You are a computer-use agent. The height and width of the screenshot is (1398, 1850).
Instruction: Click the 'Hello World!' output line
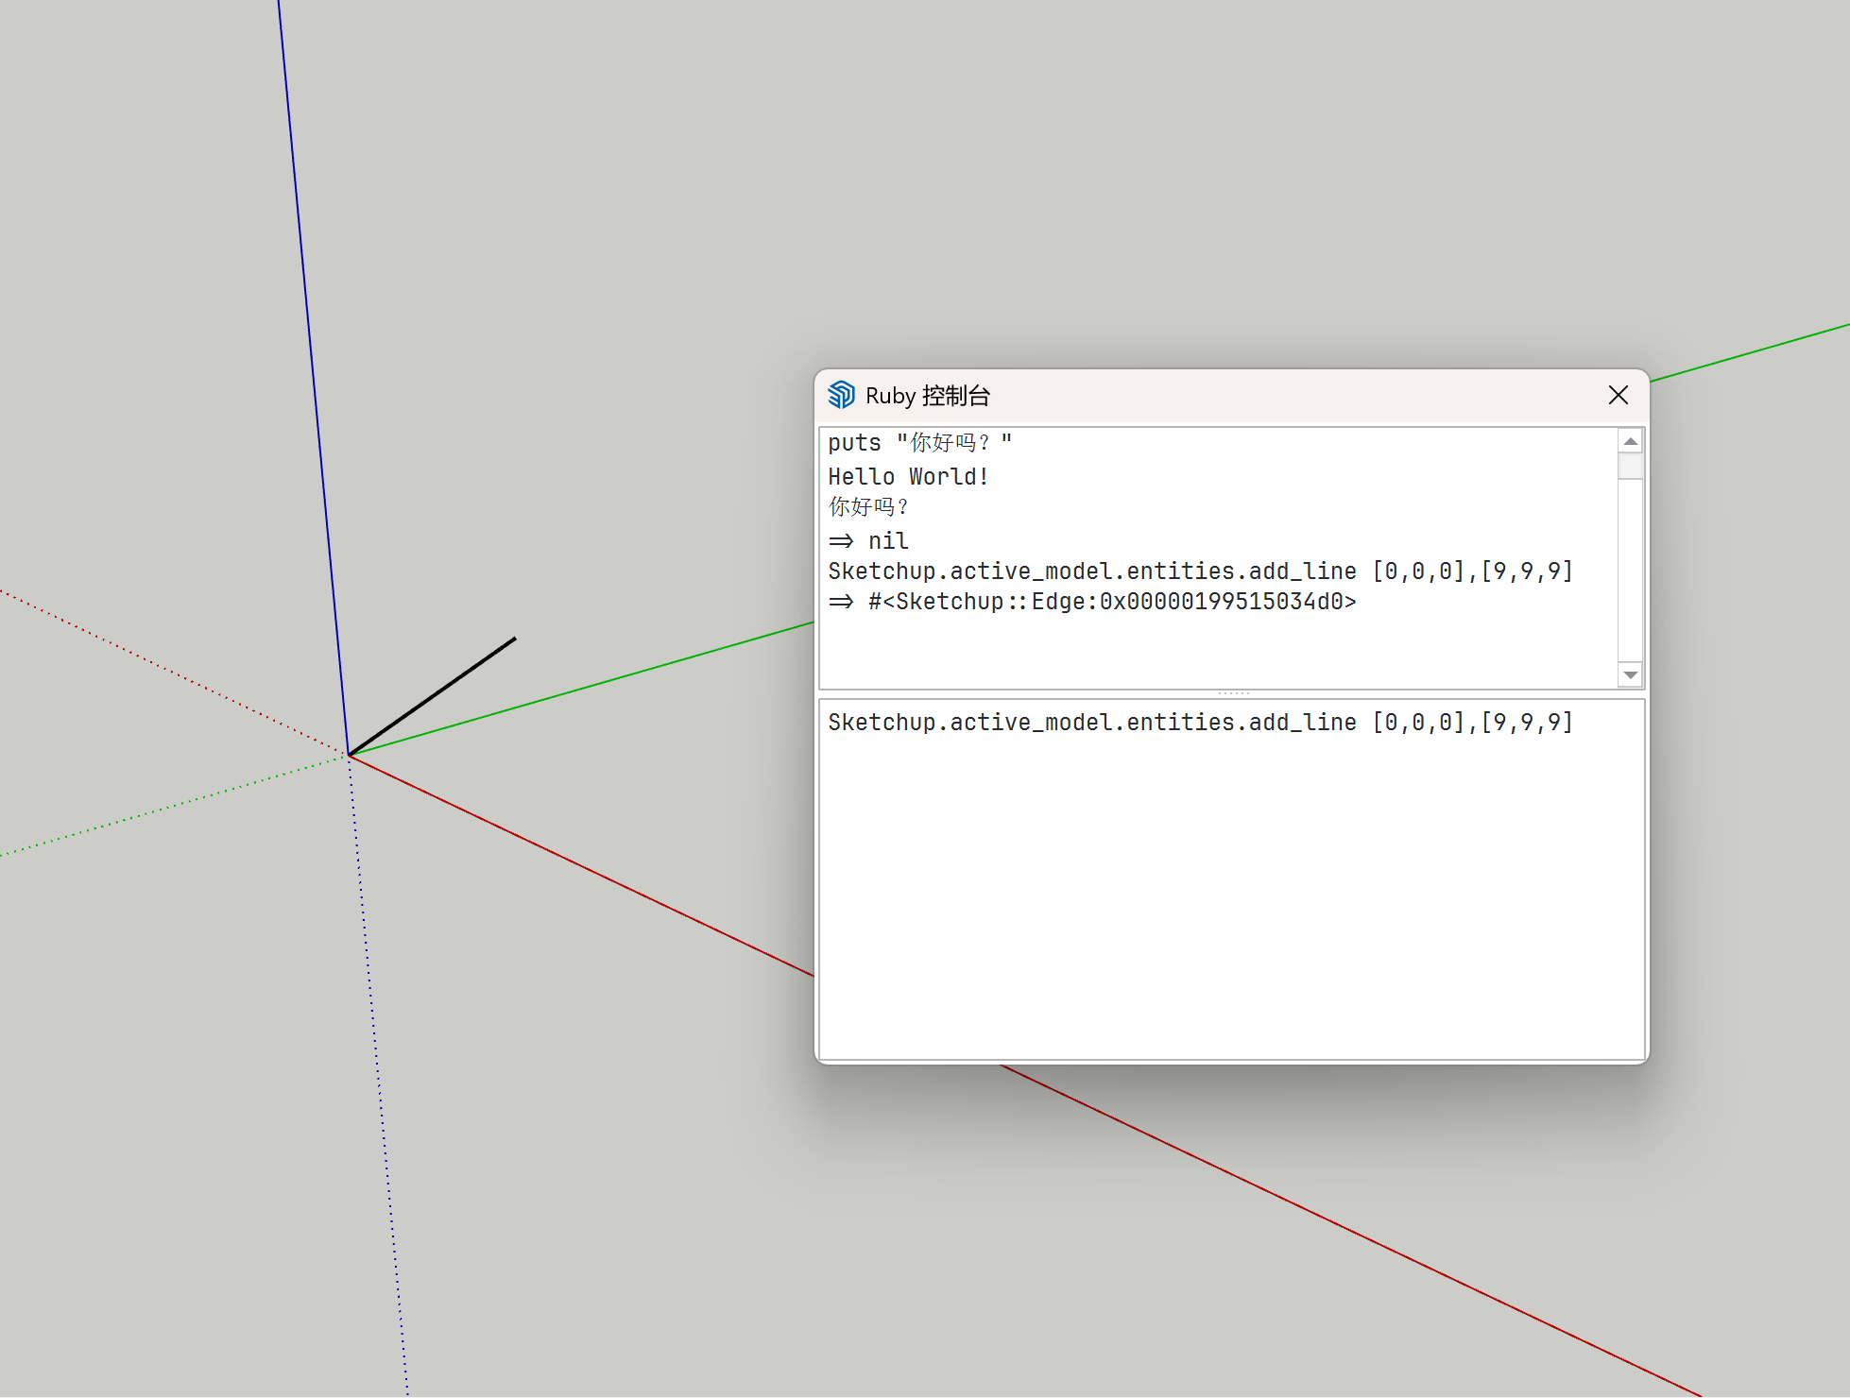click(908, 477)
